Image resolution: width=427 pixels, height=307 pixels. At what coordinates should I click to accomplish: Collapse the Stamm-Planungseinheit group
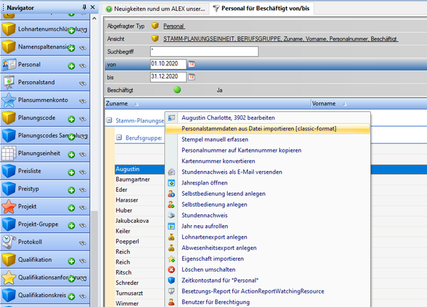(x=108, y=121)
